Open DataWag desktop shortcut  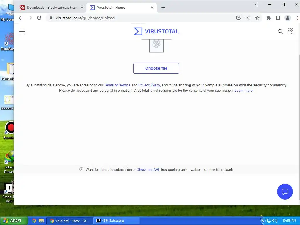pos(7,41)
